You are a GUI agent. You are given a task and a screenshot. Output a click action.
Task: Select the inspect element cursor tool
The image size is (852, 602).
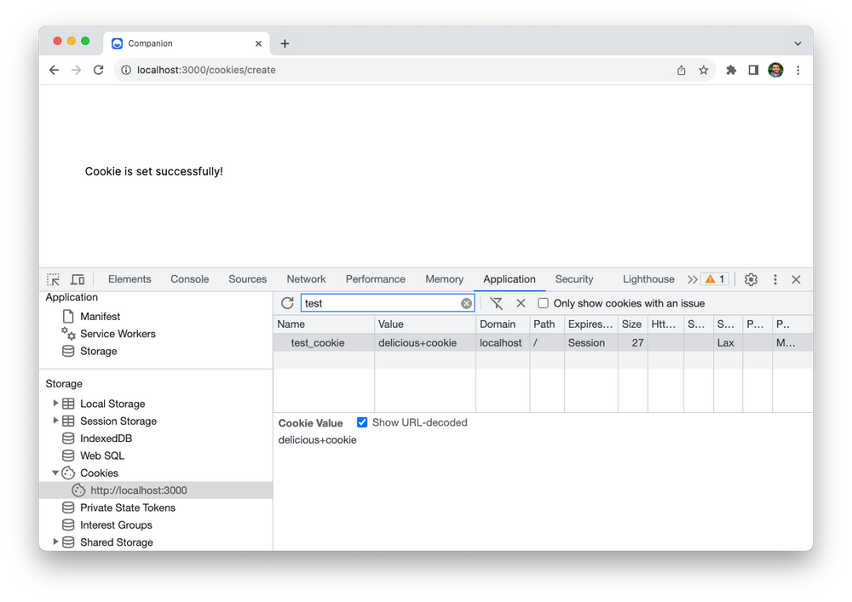(x=52, y=278)
